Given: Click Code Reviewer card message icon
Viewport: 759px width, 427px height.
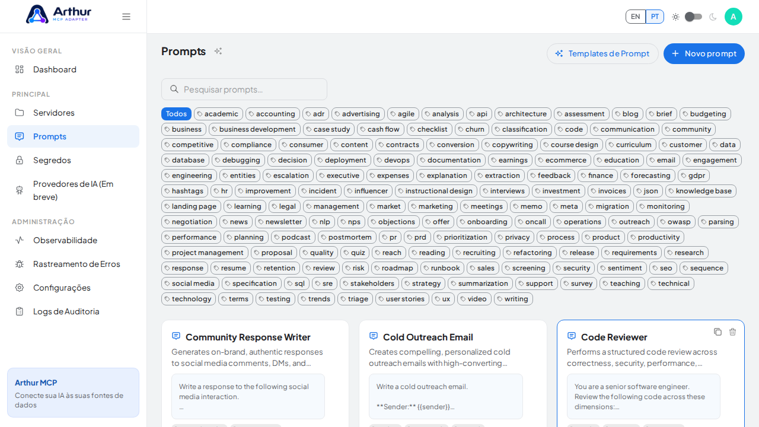Looking at the screenshot, I should click(572, 336).
